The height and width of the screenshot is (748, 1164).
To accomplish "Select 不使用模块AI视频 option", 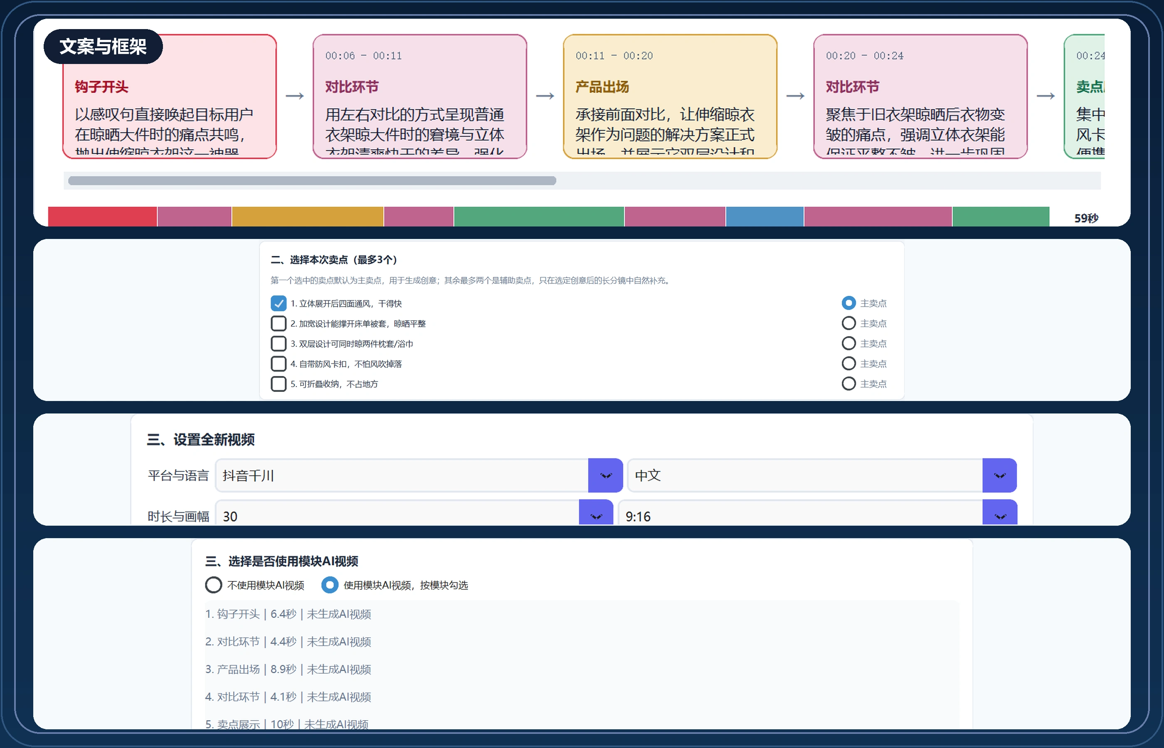I will (x=213, y=585).
